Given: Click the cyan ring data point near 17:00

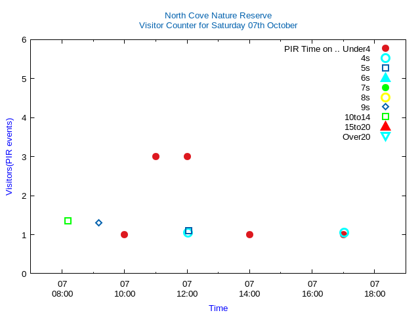Looking at the screenshot, I should [344, 233].
